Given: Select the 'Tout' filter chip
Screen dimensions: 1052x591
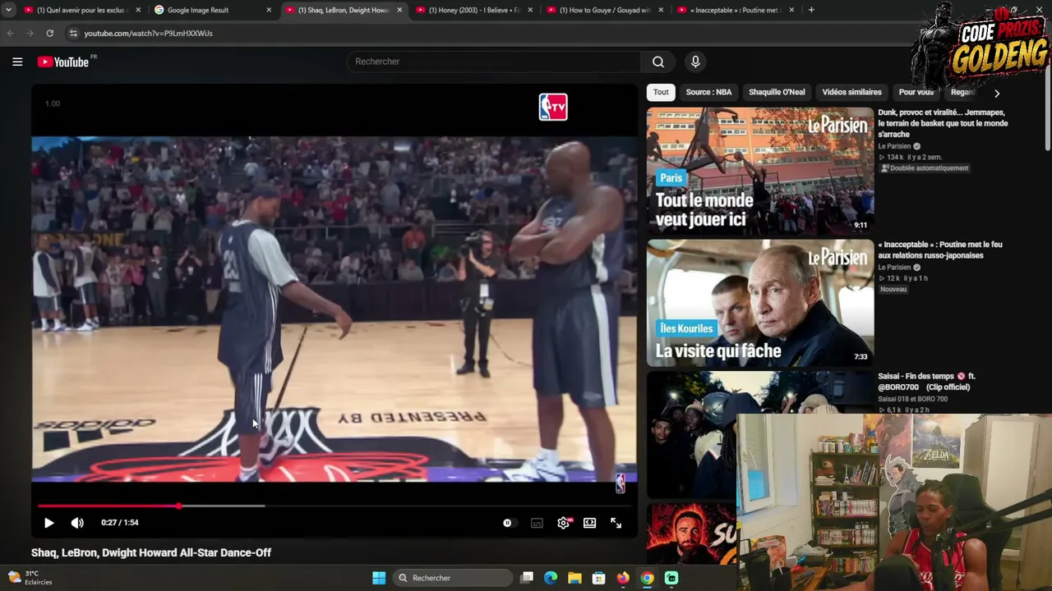Looking at the screenshot, I should 661,92.
